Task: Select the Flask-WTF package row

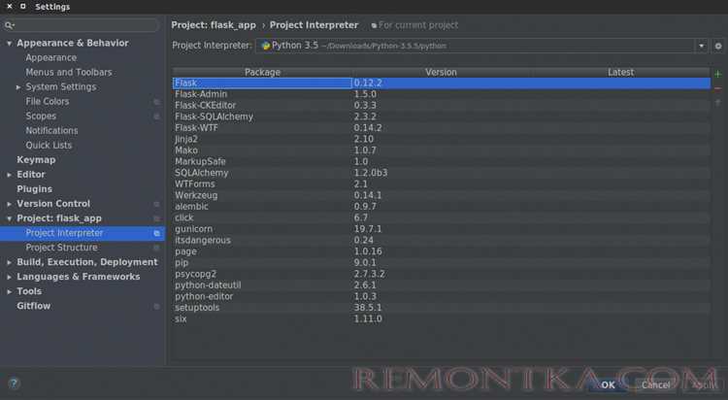Action: point(442,128)
